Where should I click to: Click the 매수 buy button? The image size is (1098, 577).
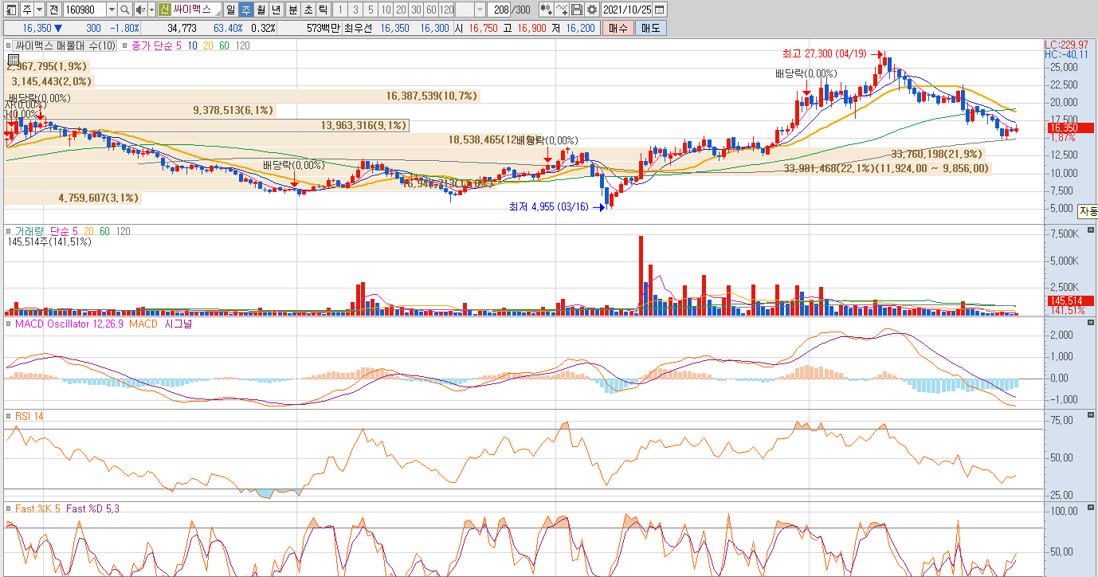617,28
